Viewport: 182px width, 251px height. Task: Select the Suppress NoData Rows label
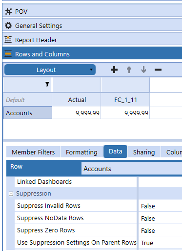point(50,218)
